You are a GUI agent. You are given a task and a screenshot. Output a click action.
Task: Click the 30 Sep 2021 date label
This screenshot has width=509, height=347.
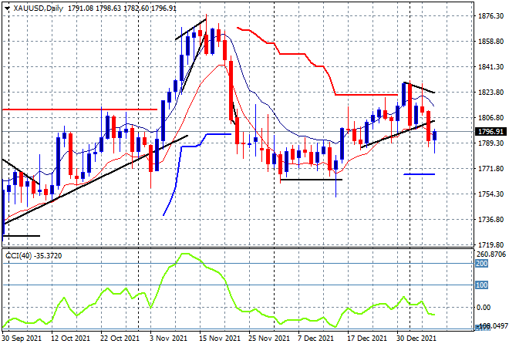click(x=22, y=339)
